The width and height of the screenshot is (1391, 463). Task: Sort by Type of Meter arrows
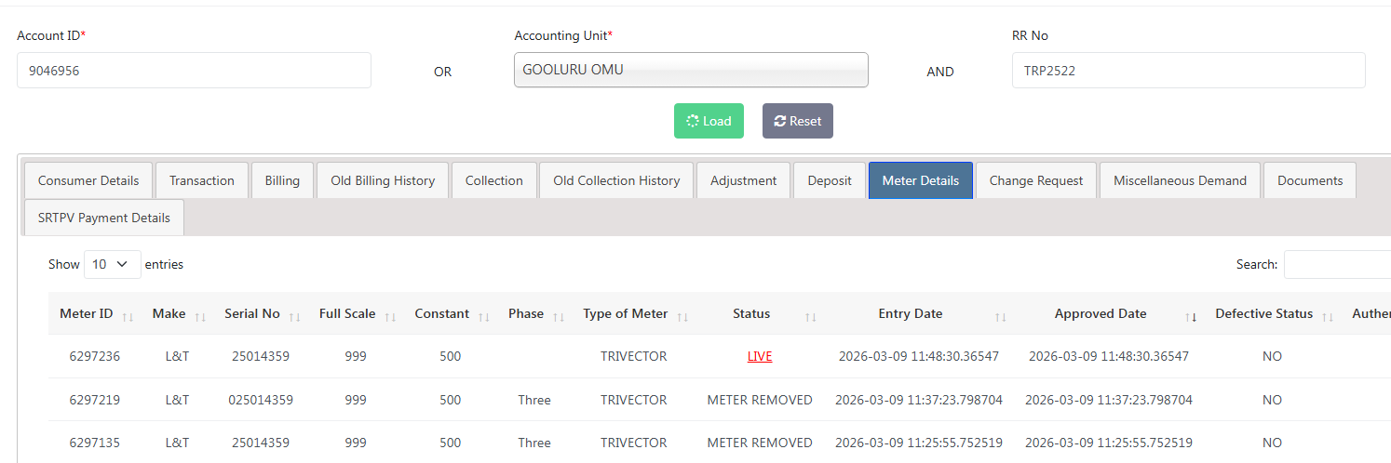(x=682, y=316)
